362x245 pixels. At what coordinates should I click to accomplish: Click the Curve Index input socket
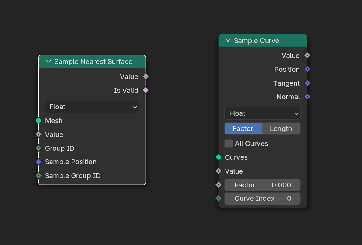coord(218,199)
